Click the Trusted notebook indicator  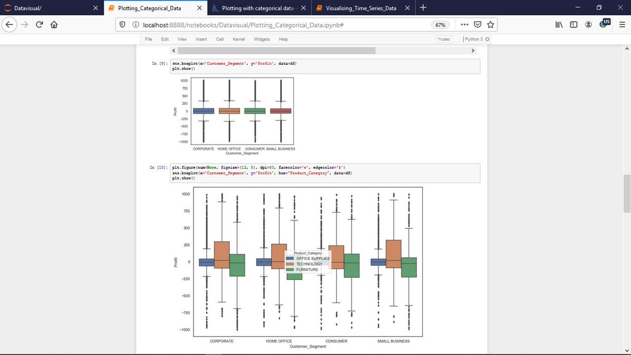point(443,39)
